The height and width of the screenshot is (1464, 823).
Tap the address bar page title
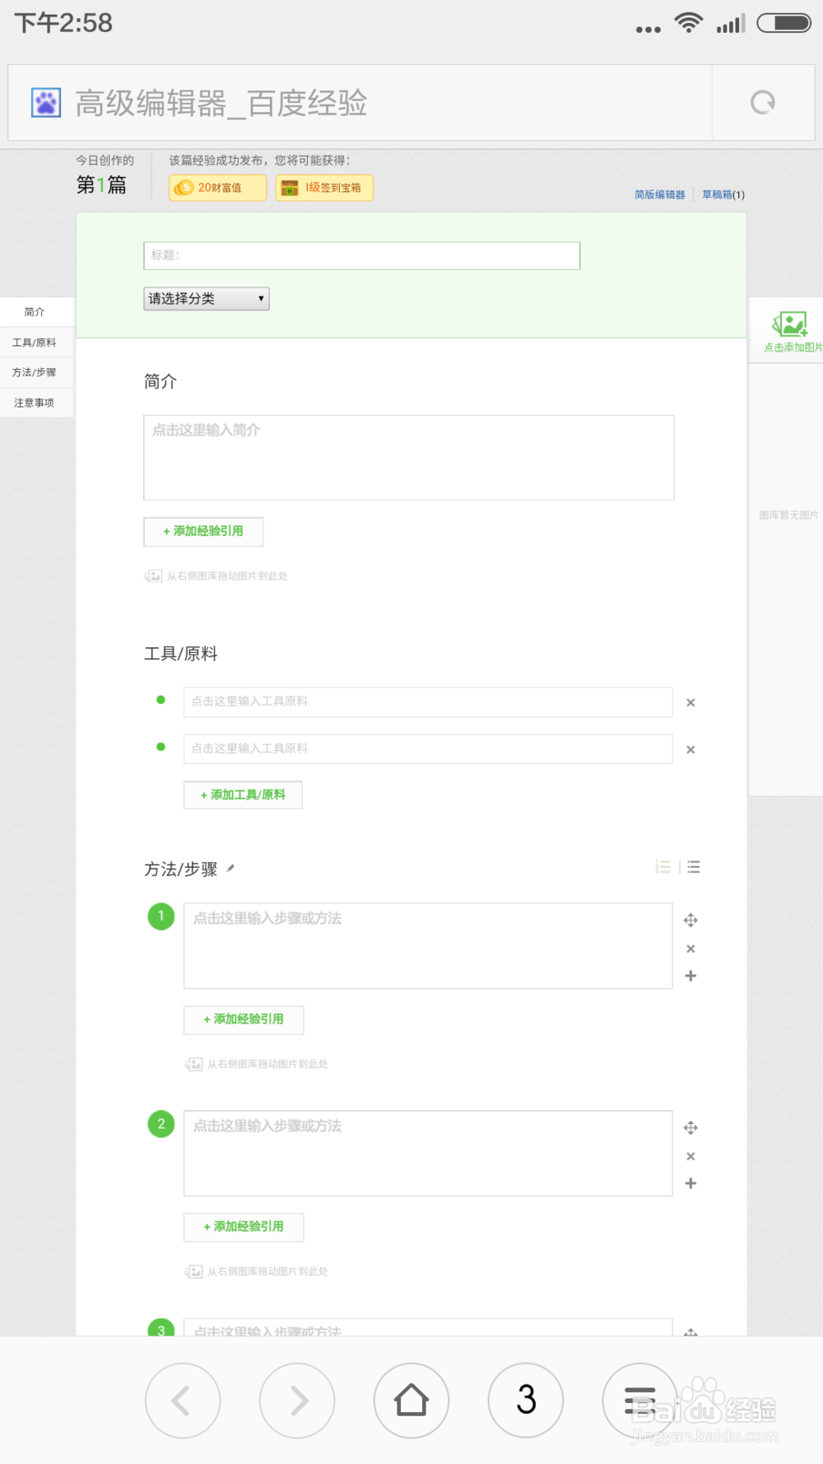click(221, 103)
